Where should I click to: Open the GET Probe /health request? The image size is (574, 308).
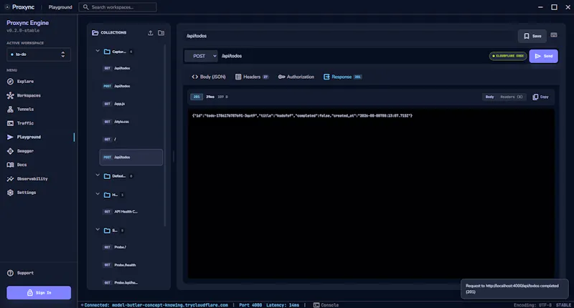131,265
